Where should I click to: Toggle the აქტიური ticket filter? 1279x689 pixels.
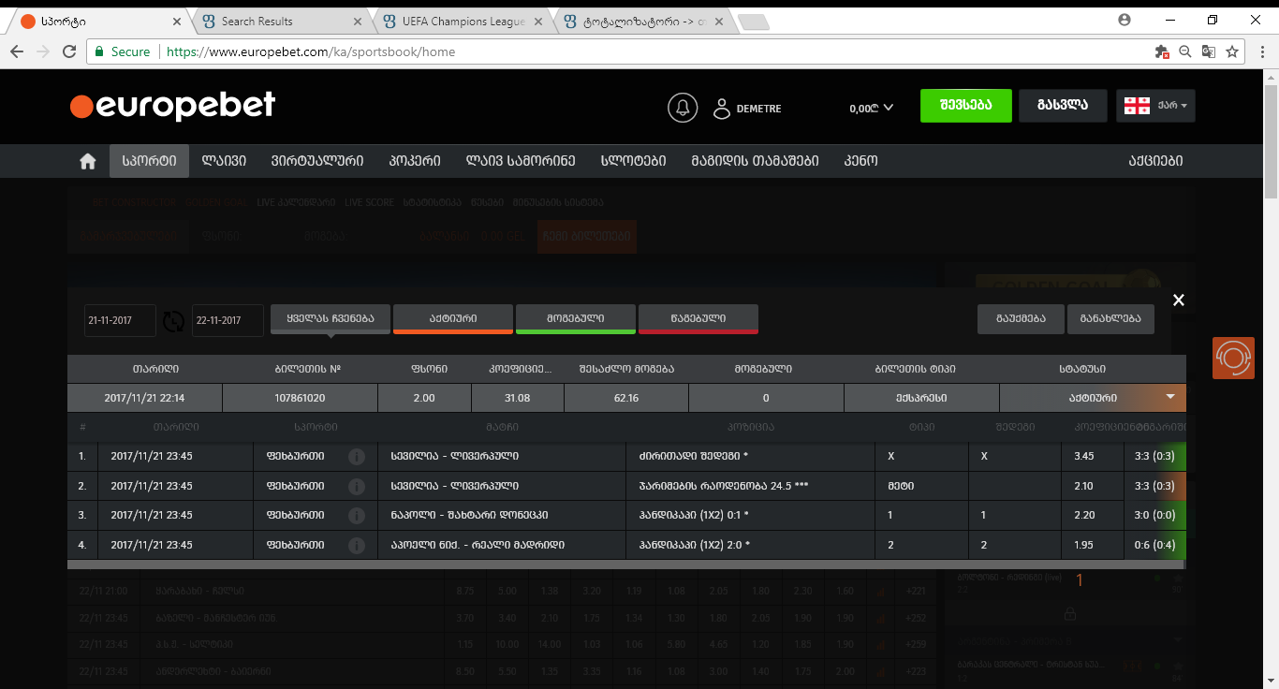point(452,318)
